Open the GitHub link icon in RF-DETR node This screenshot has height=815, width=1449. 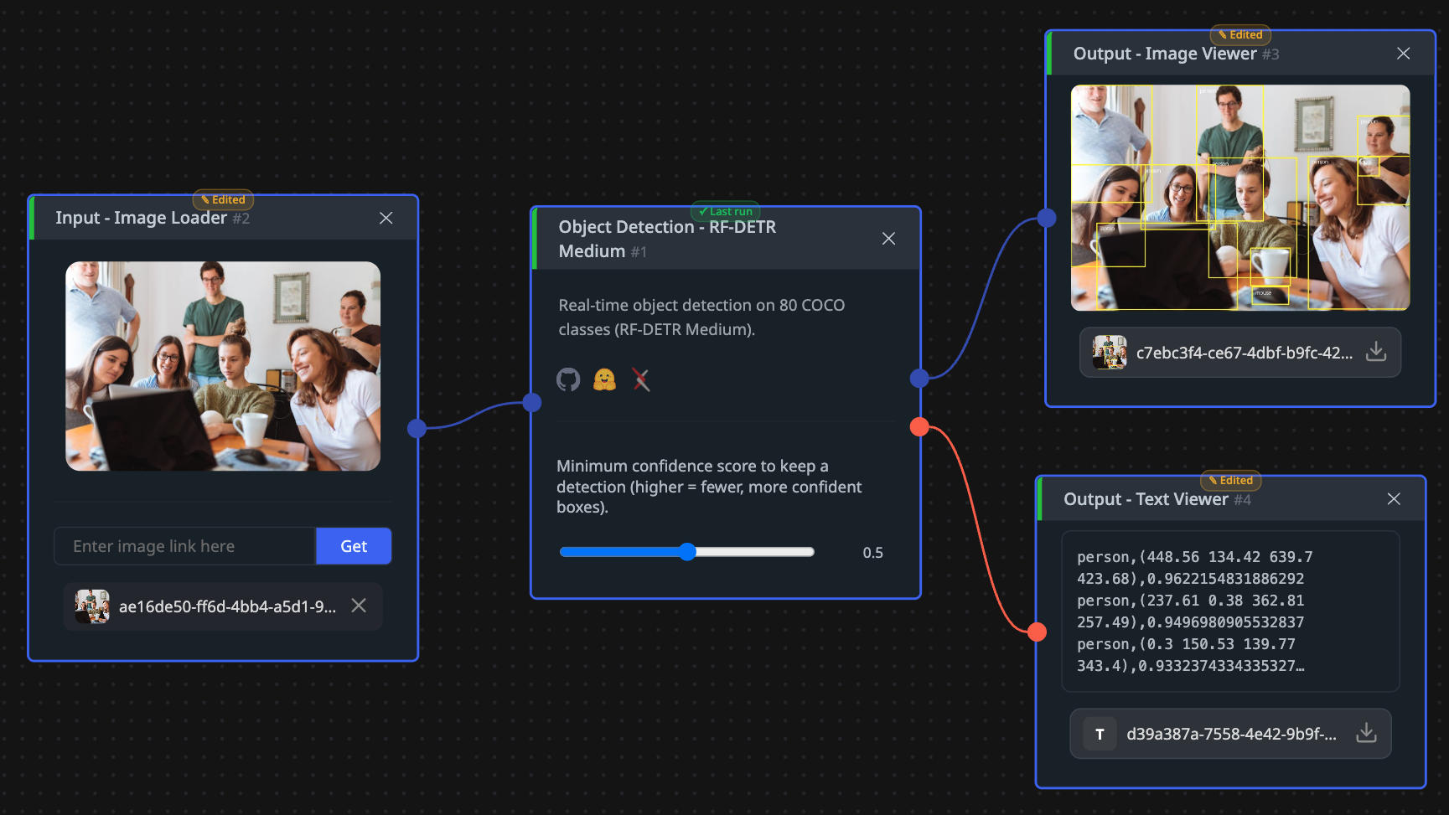click(568, 379)
